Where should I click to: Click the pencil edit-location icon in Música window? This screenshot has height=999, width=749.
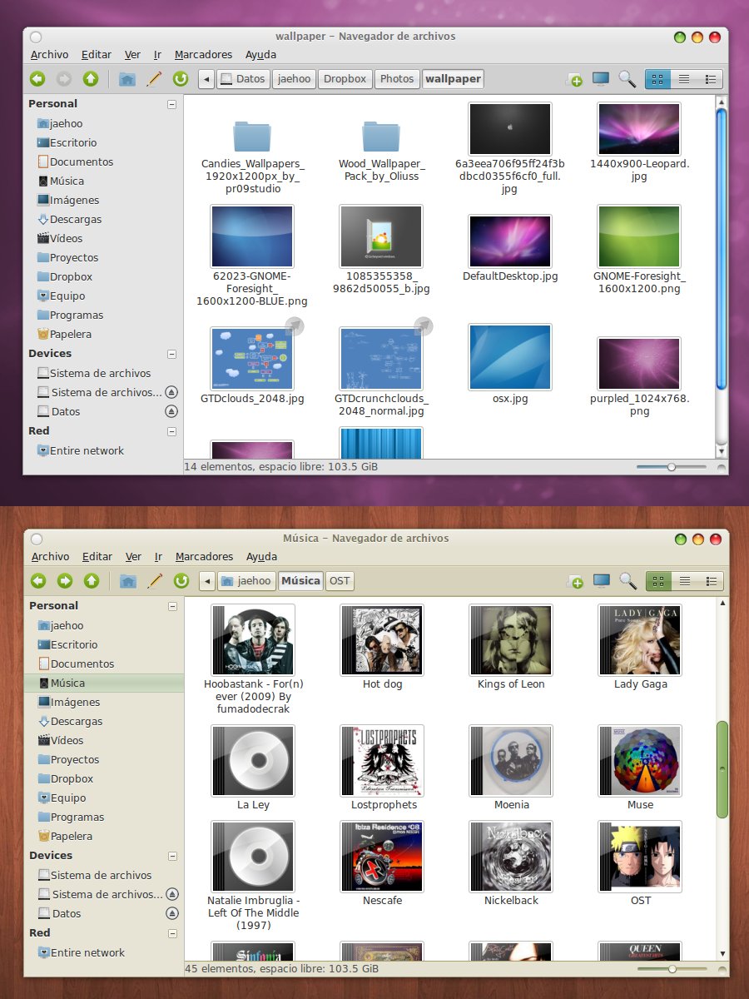tap(155, 581)
